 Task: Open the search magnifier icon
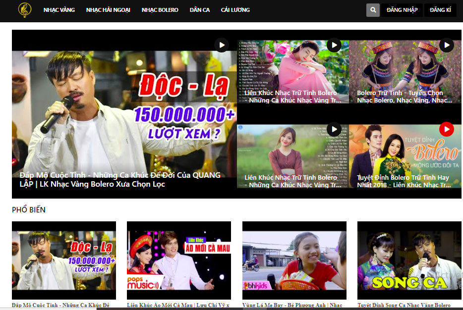click(372, 9)
